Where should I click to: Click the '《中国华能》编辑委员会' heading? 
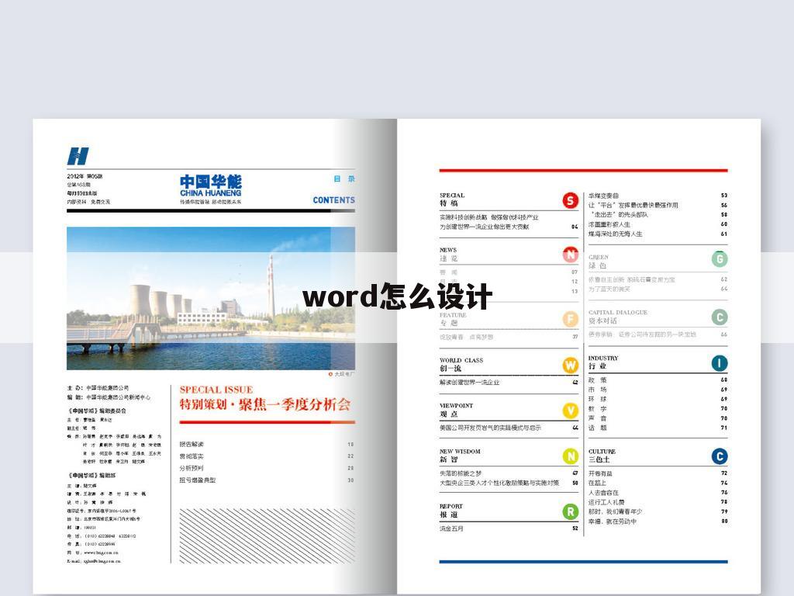coord(97,411)
